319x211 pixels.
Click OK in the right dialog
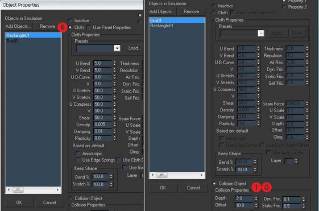(163, 188)
